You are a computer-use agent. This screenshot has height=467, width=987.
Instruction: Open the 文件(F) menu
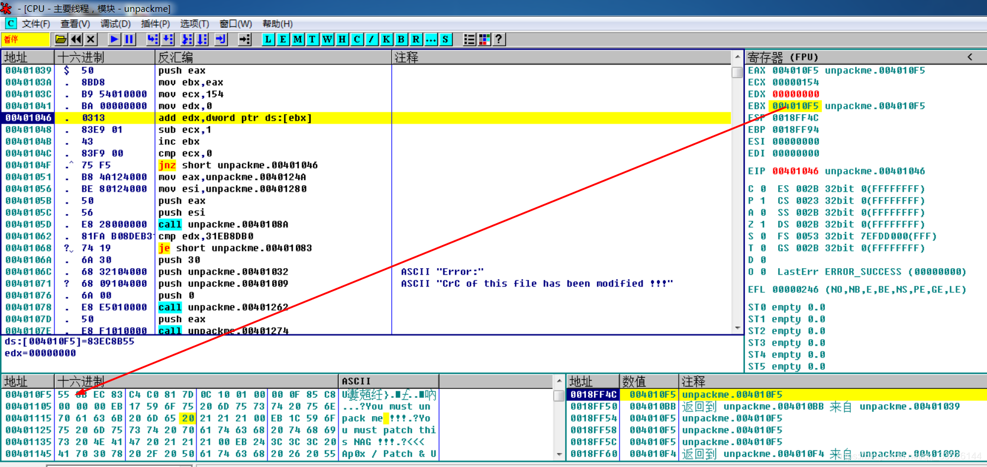pyautogui.click(x=36, y=24)
